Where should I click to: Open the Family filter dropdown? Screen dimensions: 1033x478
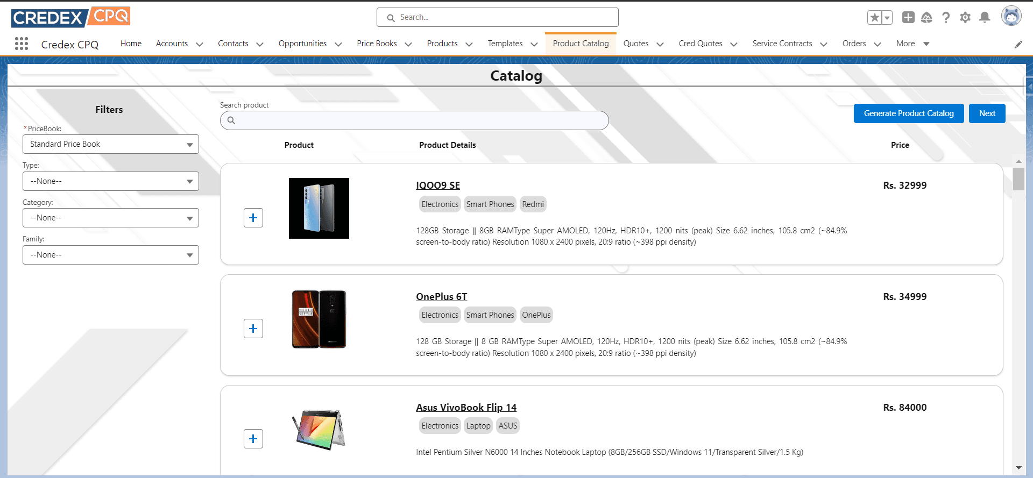point(111,255)
